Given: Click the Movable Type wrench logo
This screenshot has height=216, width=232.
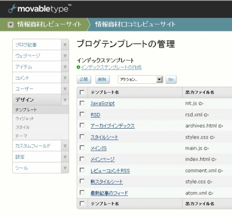Looking at the screenshot, I should 12,9.
